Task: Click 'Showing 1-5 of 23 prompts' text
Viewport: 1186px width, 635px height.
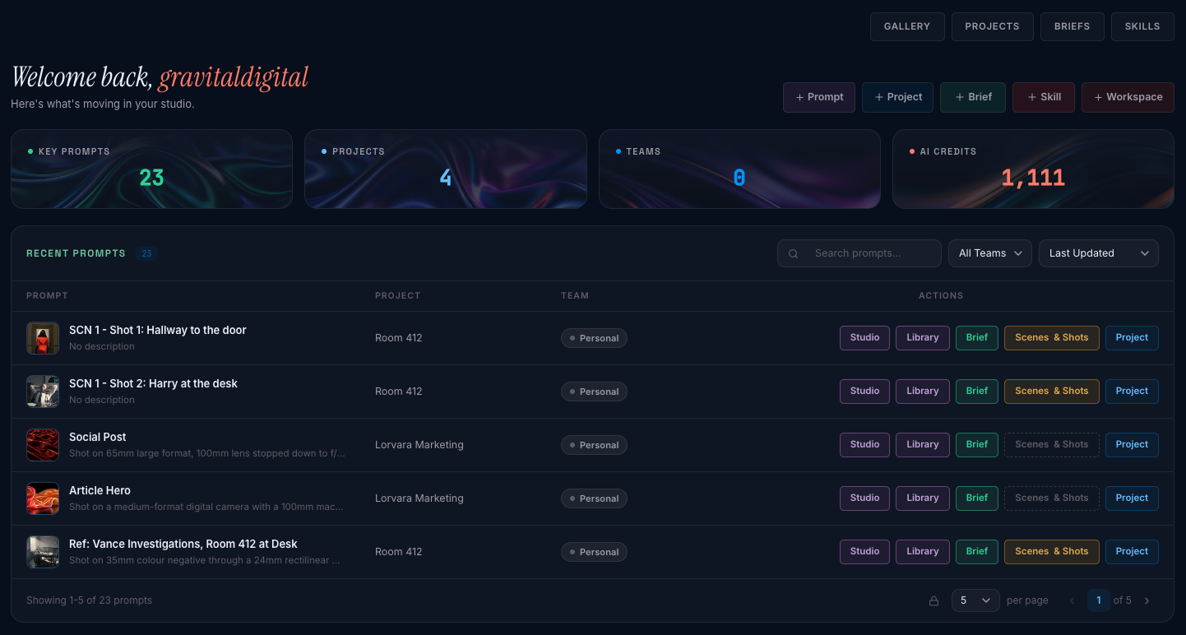Action: (x=89, y=600)
